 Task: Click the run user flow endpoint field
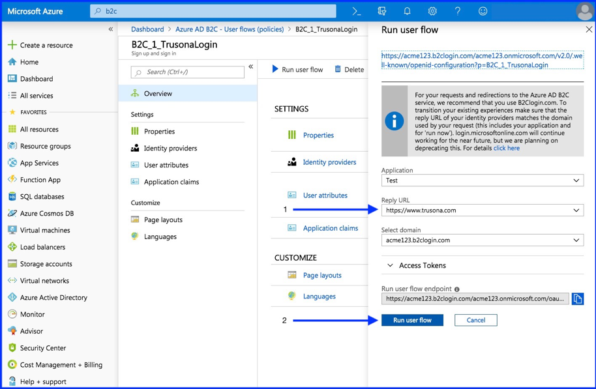point(475,298)
